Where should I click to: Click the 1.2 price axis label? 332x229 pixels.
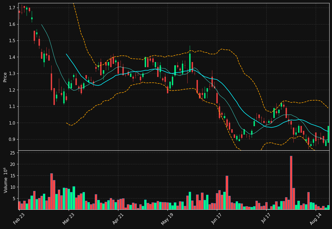coord(12,90)
